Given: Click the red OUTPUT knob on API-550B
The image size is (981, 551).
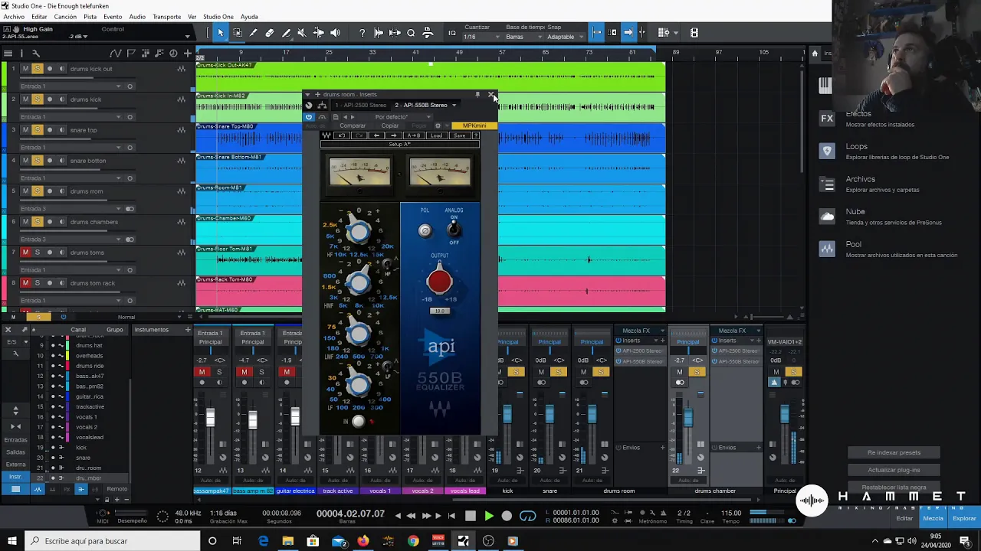Looking at the screenshot, I should pos(439,282).
